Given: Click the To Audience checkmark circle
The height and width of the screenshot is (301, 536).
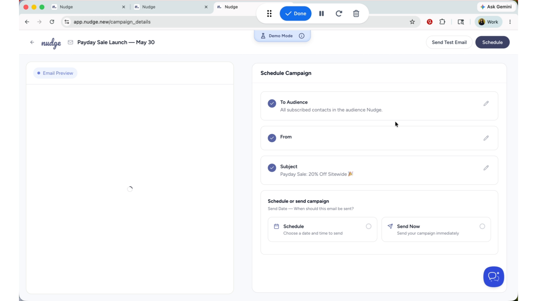Looking at the screenshot, I should pyautogui.click(x=272, y=103).
